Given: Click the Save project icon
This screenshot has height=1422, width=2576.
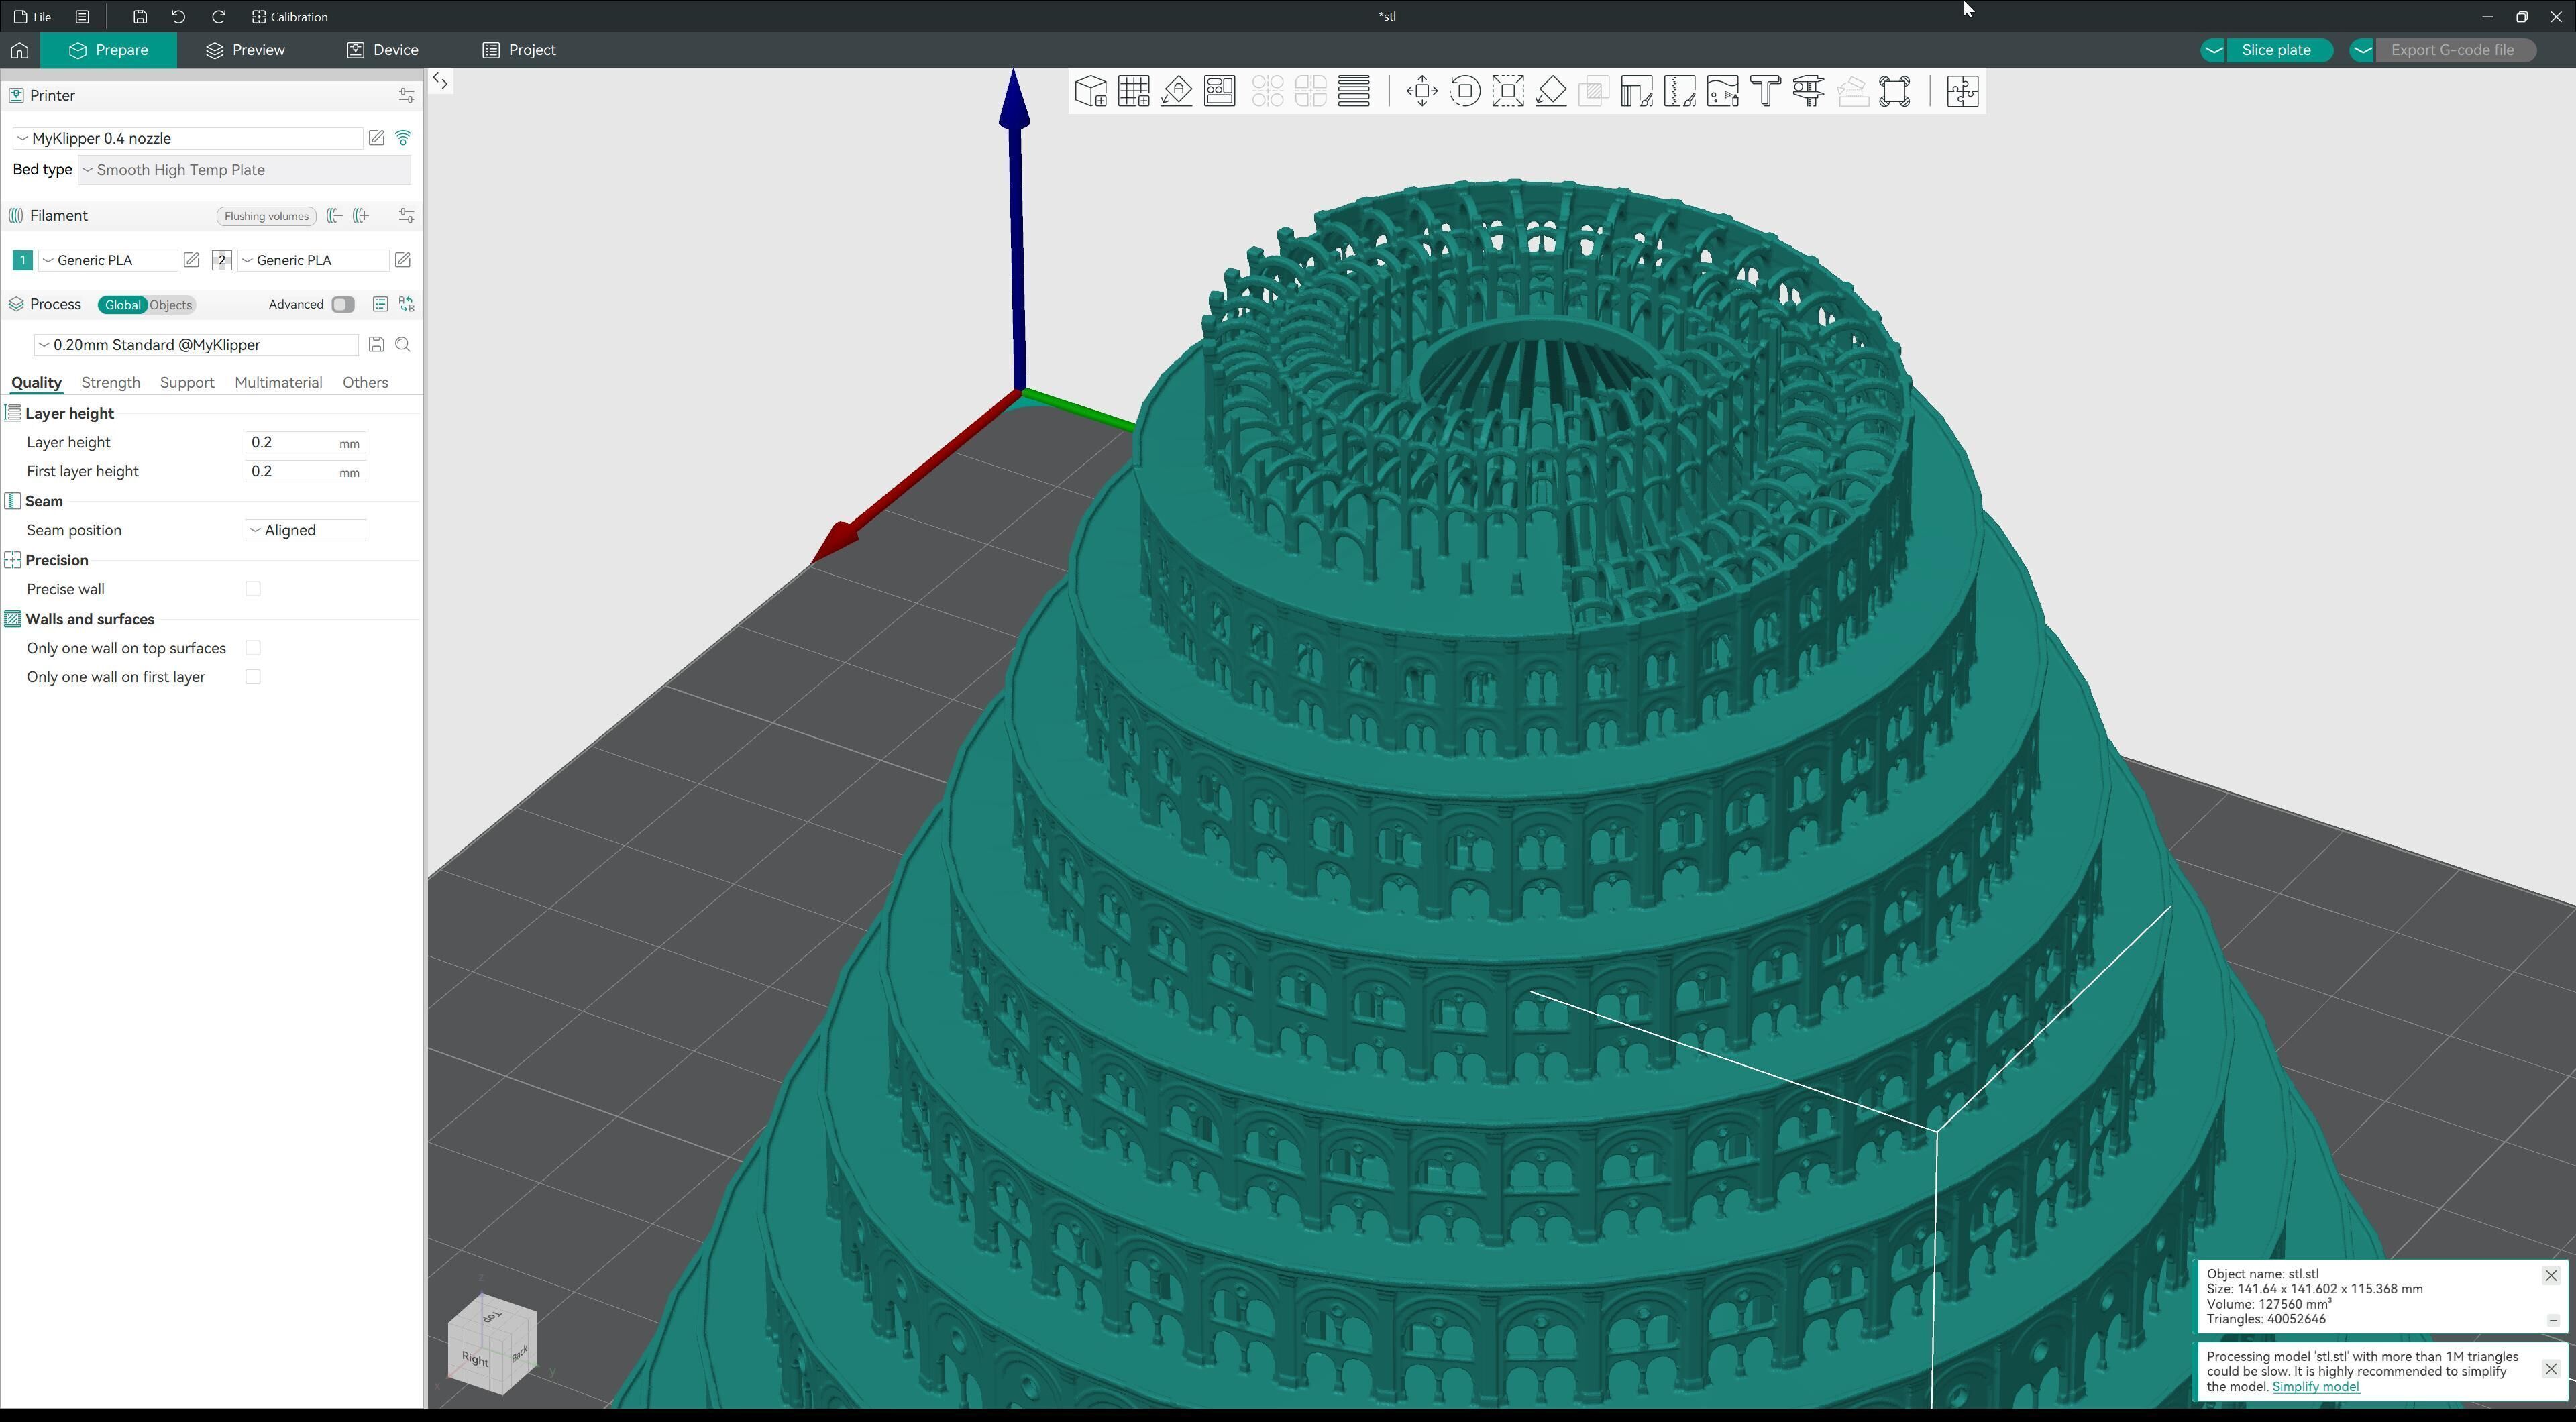Looking at the screenshot, I should click(x=140, y=17).
